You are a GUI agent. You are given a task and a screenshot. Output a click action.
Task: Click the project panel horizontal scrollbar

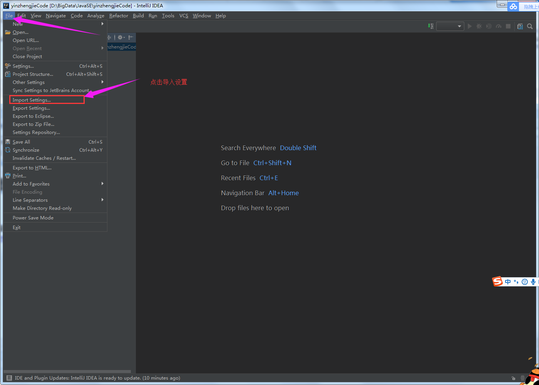coord(67,372)
